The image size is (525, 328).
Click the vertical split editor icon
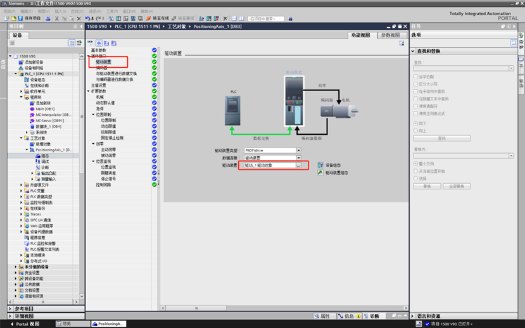click(241, 18)
